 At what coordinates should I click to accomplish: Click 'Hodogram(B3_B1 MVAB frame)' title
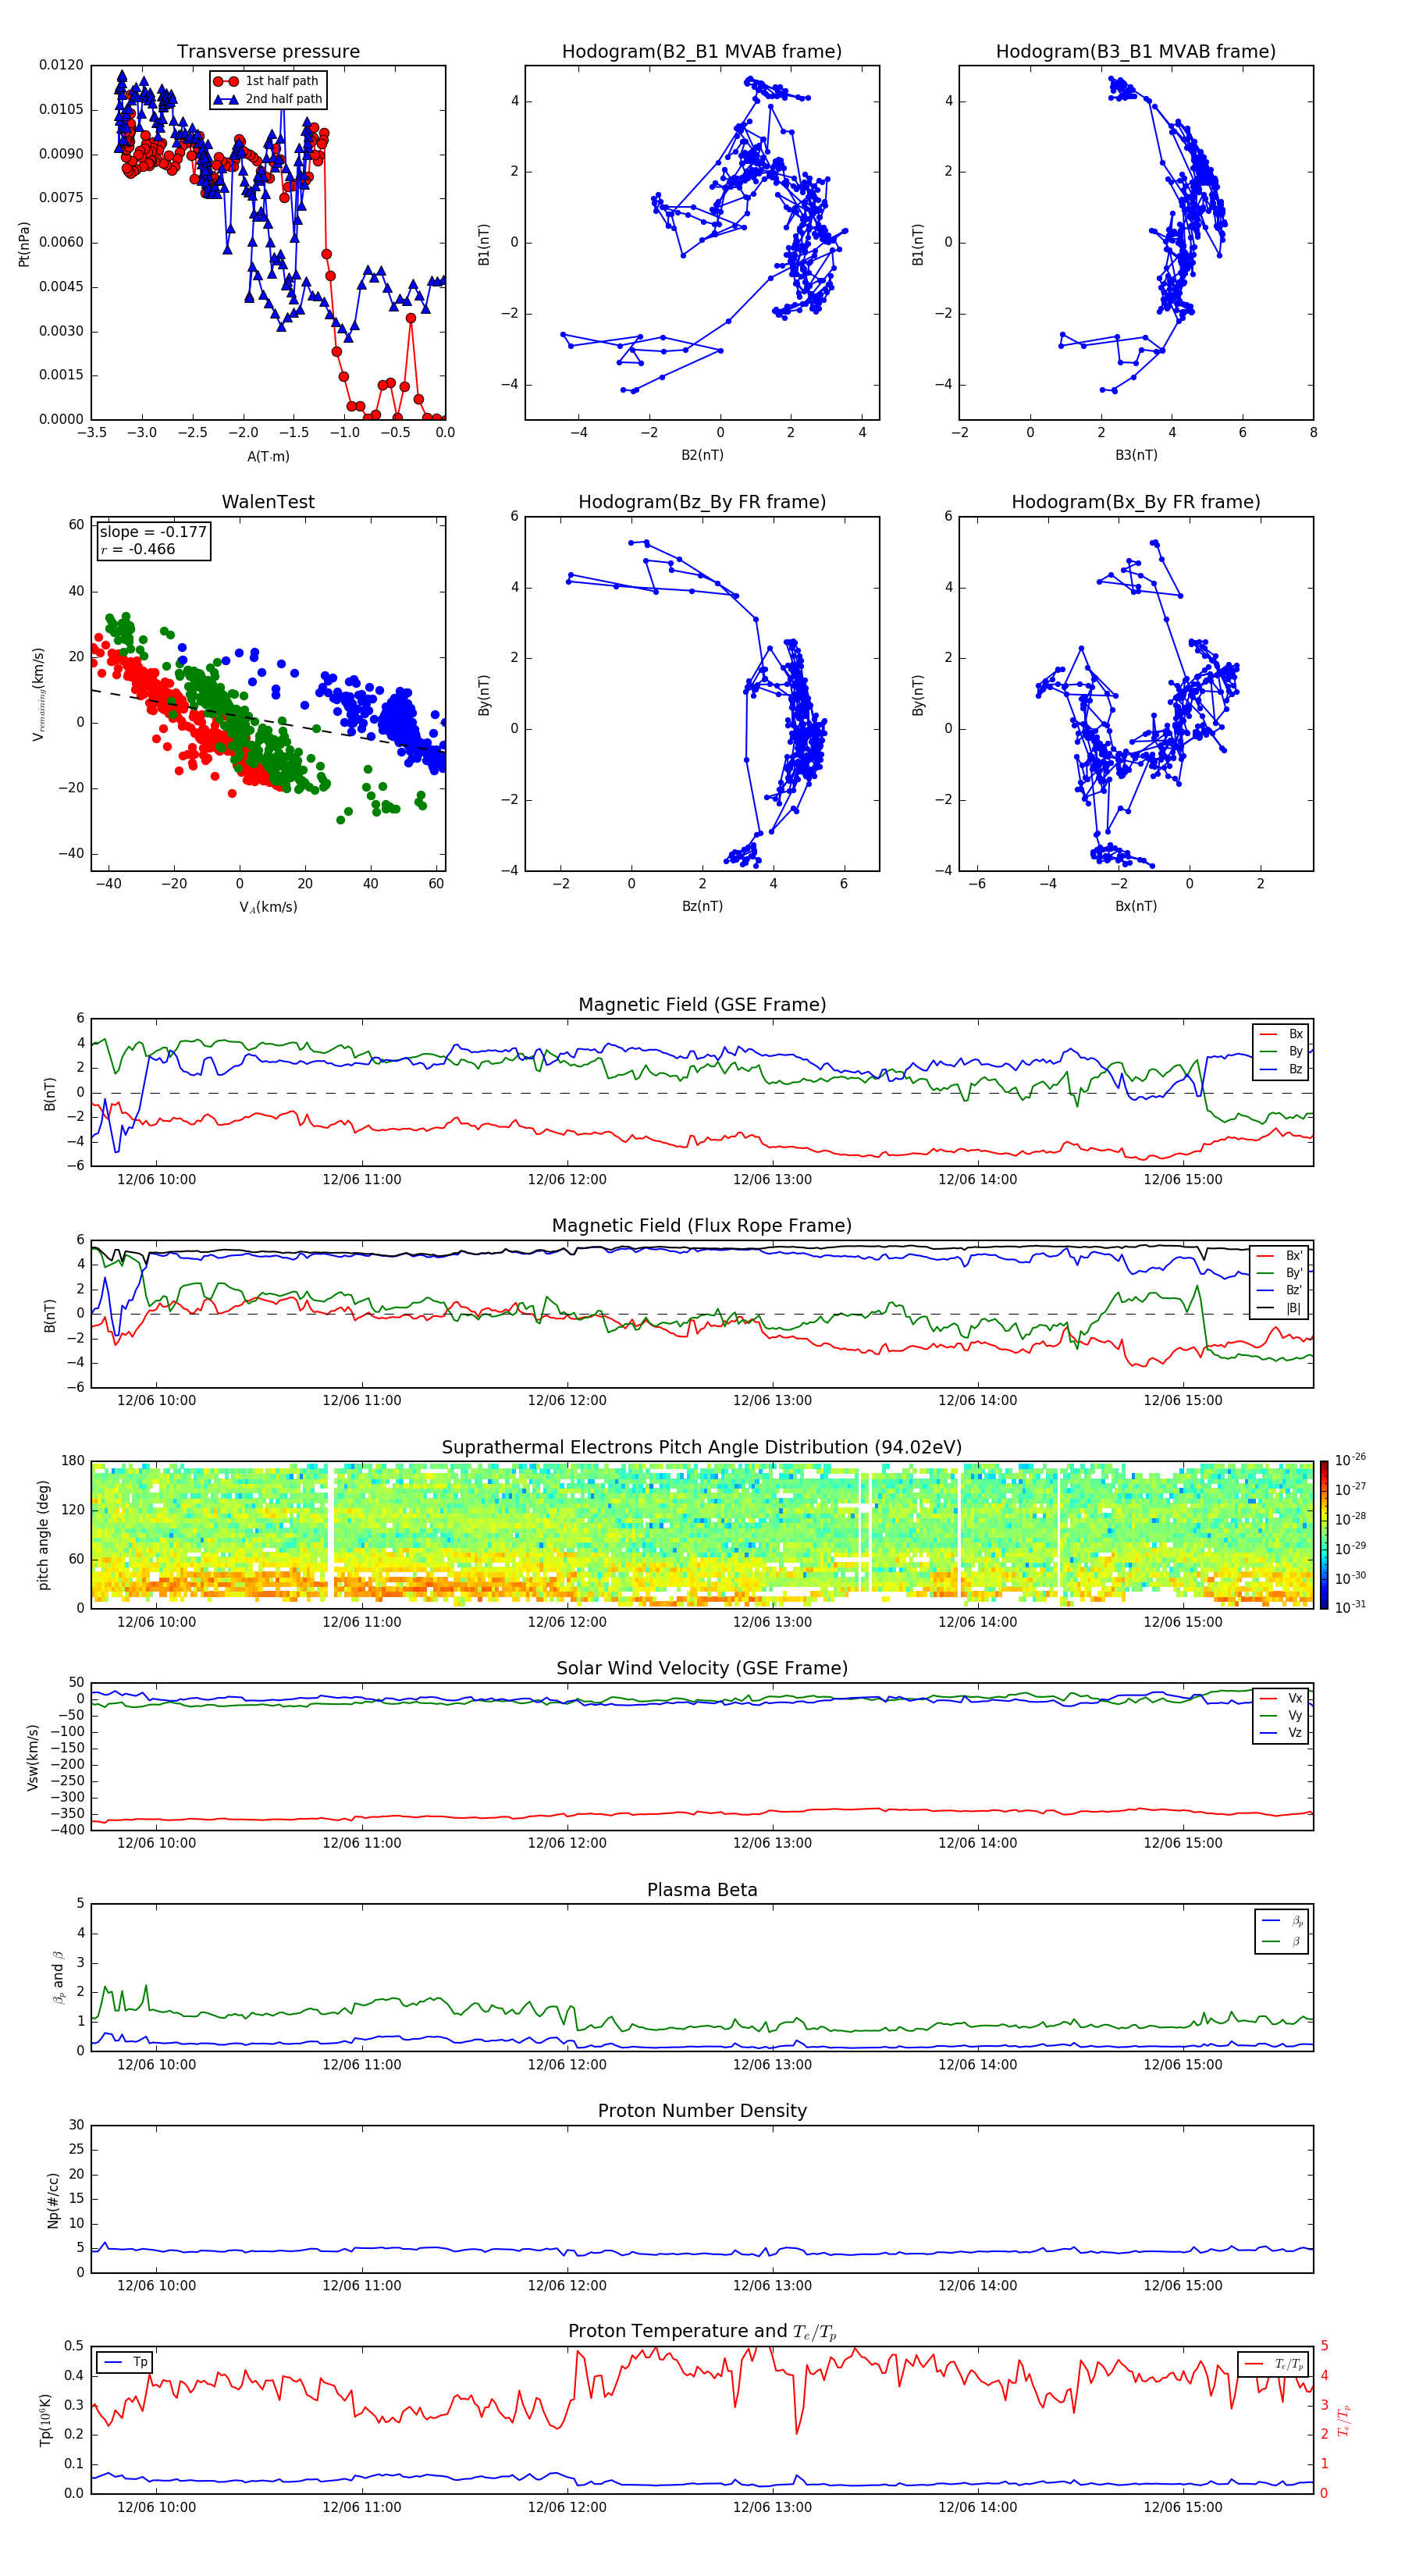coord(1136,51)
